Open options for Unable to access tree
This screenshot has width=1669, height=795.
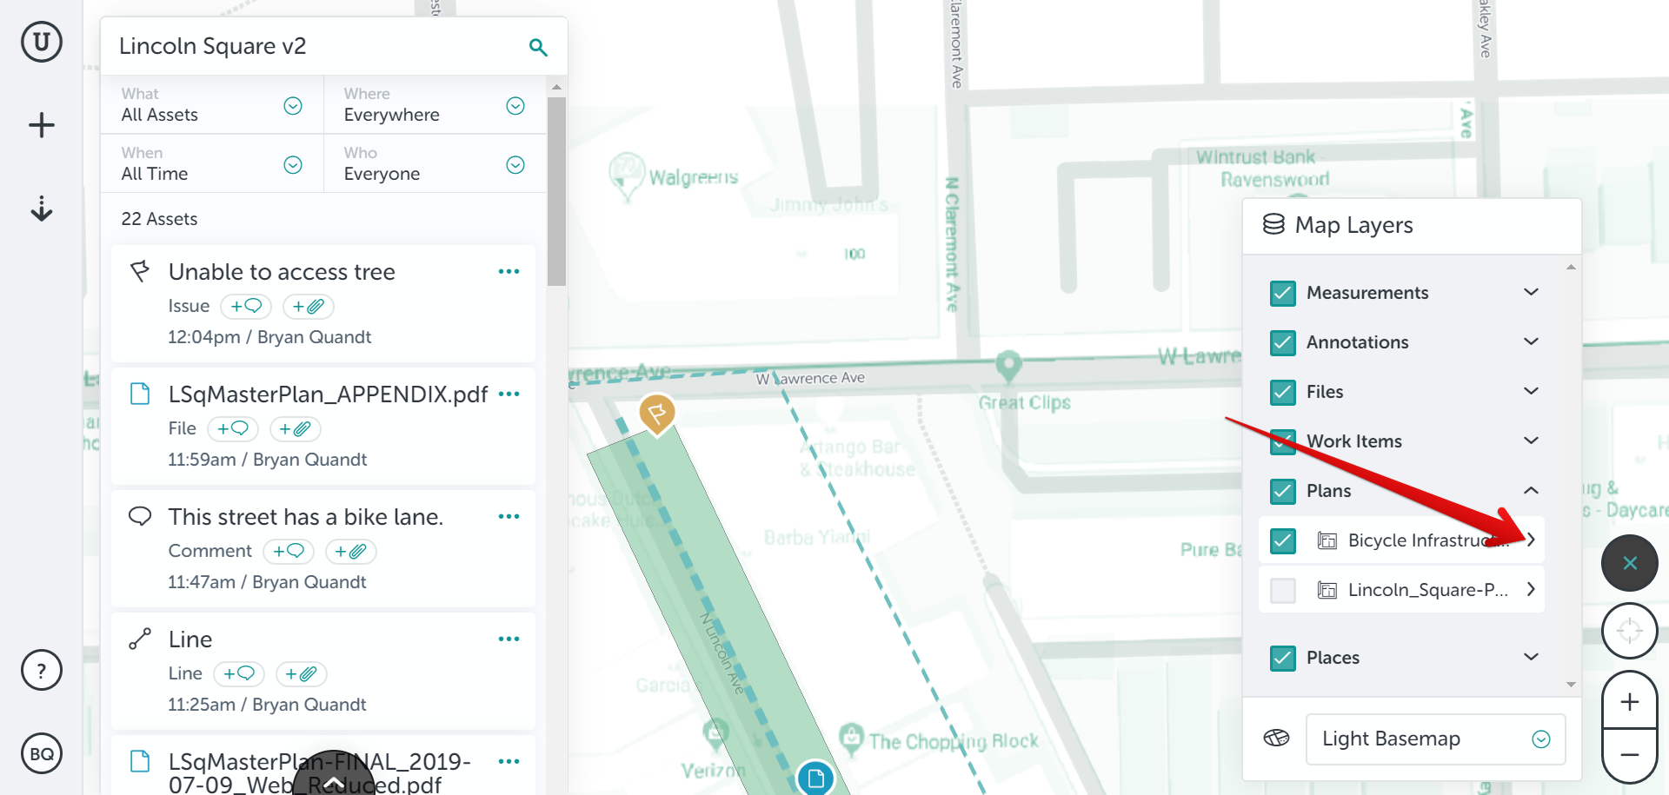pyautogui.click(x=509, y=272)
